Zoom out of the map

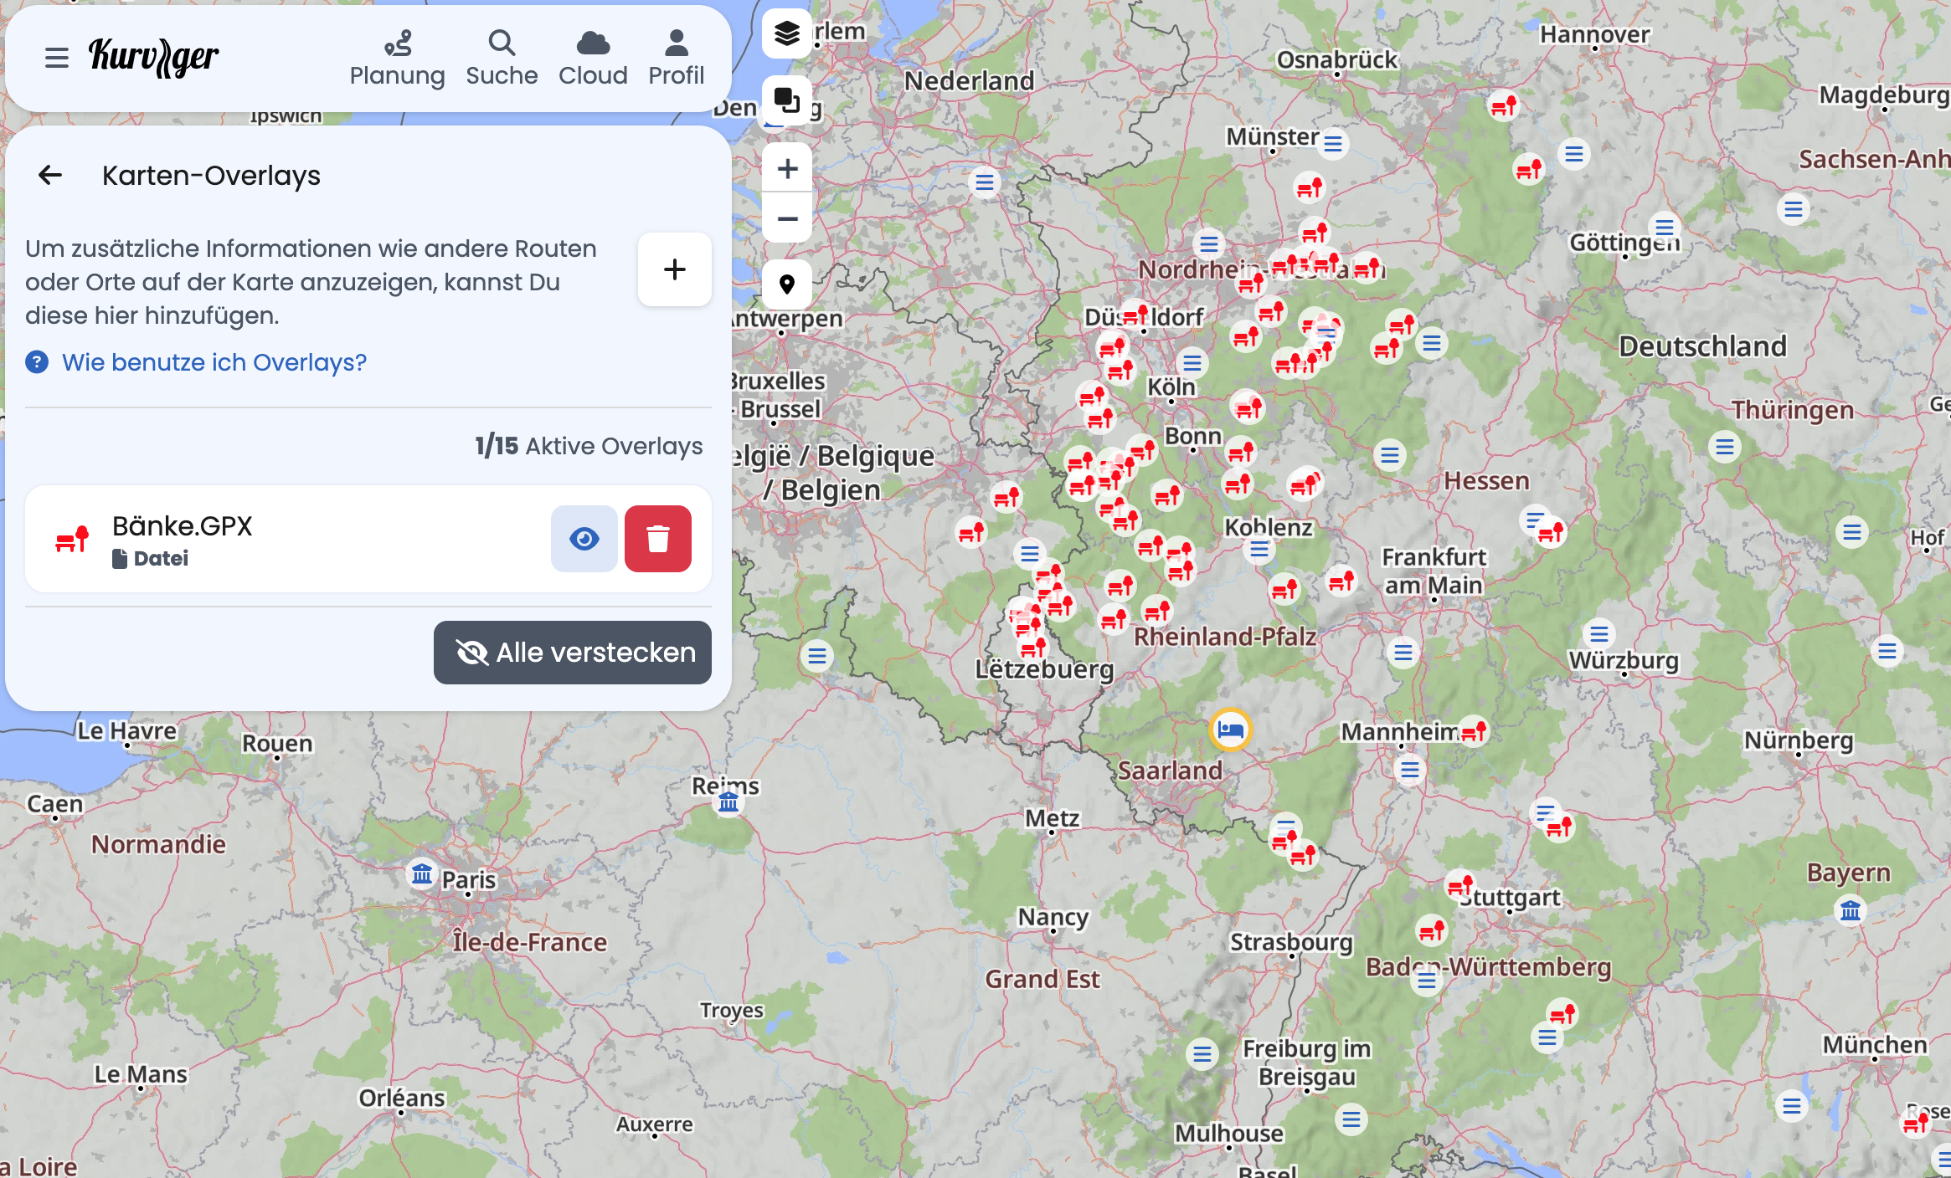tap(786, 219)
